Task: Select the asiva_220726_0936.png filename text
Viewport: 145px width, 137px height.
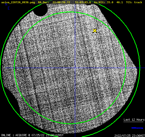Action: point(18,2)
